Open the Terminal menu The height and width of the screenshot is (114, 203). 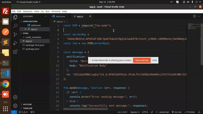coord(56,11)
